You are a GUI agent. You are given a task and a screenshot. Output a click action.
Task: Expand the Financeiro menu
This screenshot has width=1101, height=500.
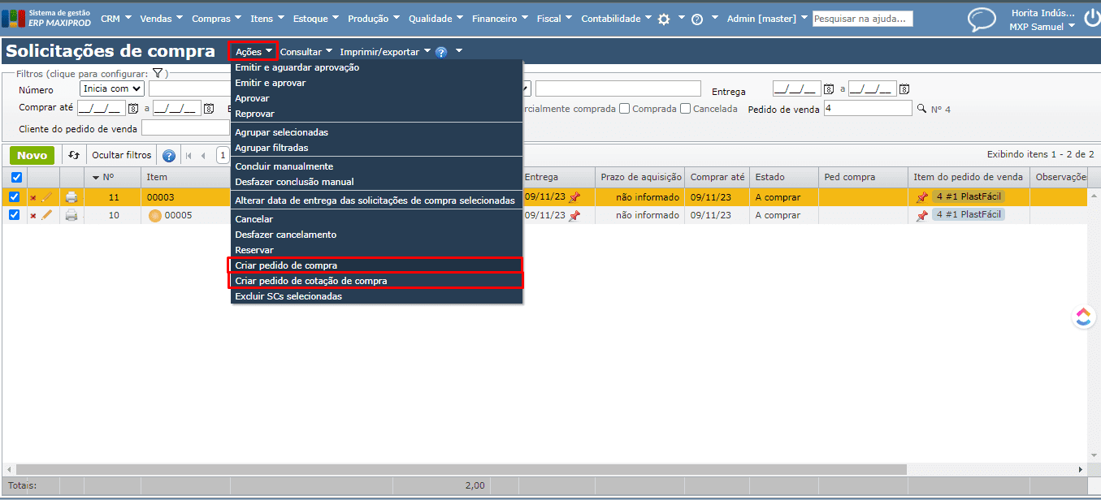(x=499, y=19)
